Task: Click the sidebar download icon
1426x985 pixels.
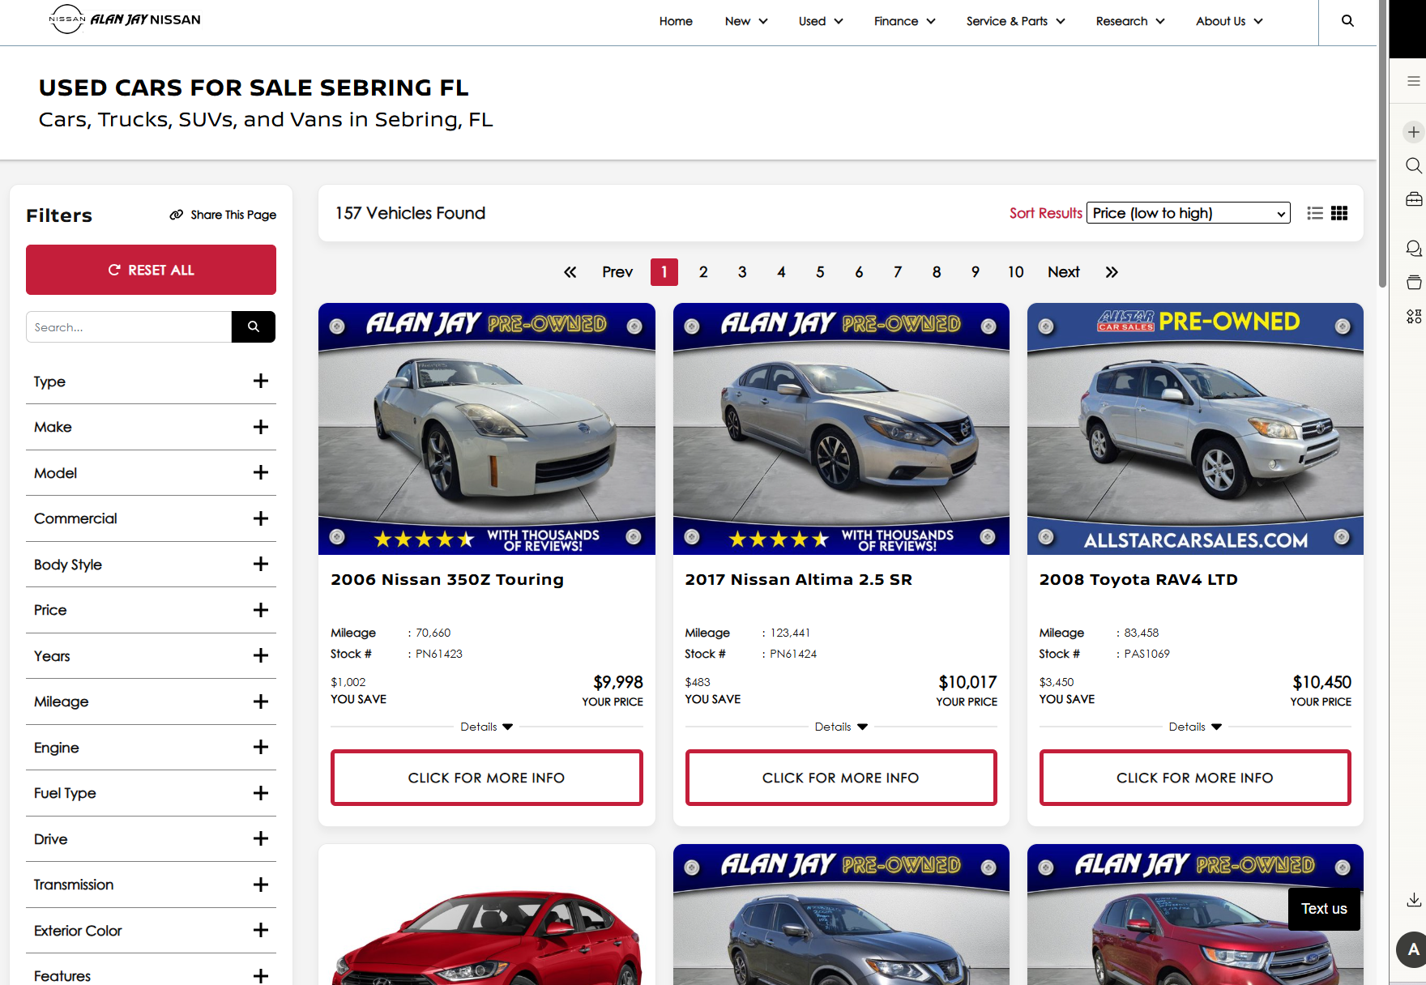Action: pos(1414,899)
